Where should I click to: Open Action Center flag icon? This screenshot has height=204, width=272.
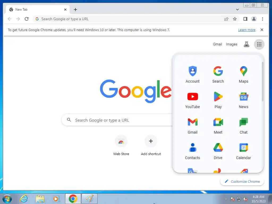(232, 199)
